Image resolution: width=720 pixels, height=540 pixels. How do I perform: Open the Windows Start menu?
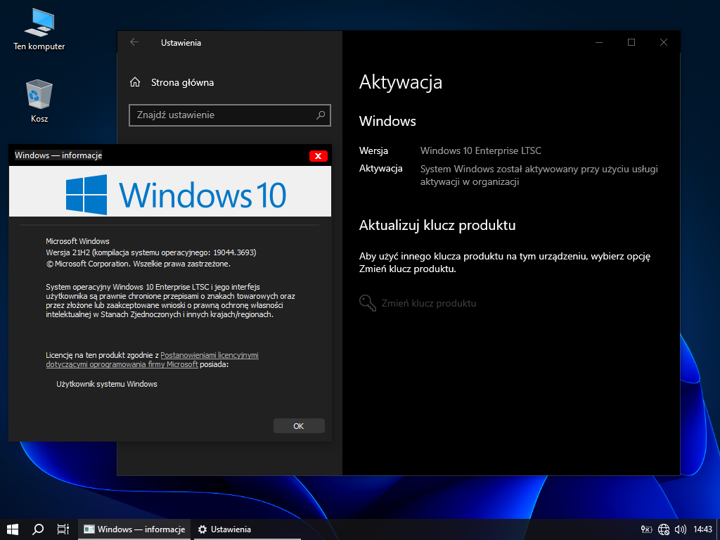pyautogui.click(x=12, y=529)
